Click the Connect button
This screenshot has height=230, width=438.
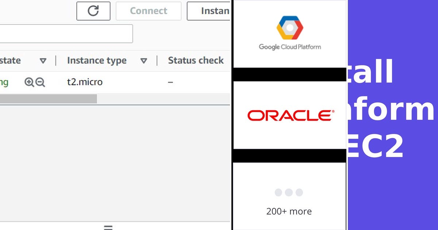click(148, 11)
